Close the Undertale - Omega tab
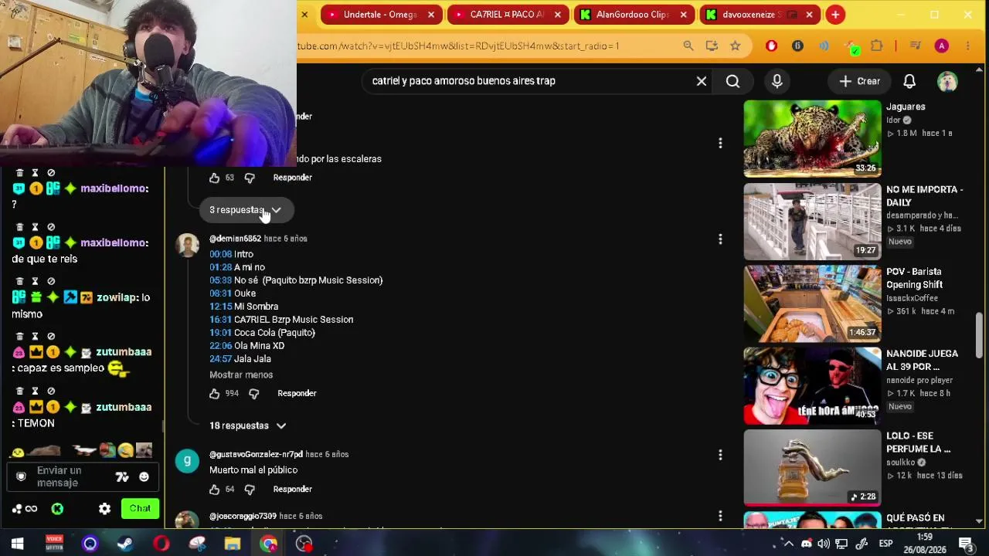The height and width of the screenshot is (556, 989). click(x=431, y=15)
